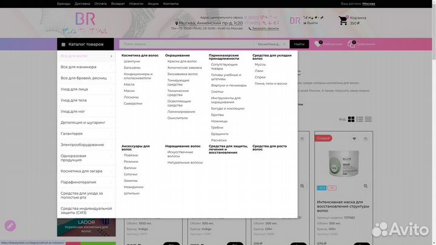The image size is (436, 245).
Task: Open Уход для лица category
Action: coord(86,89)
